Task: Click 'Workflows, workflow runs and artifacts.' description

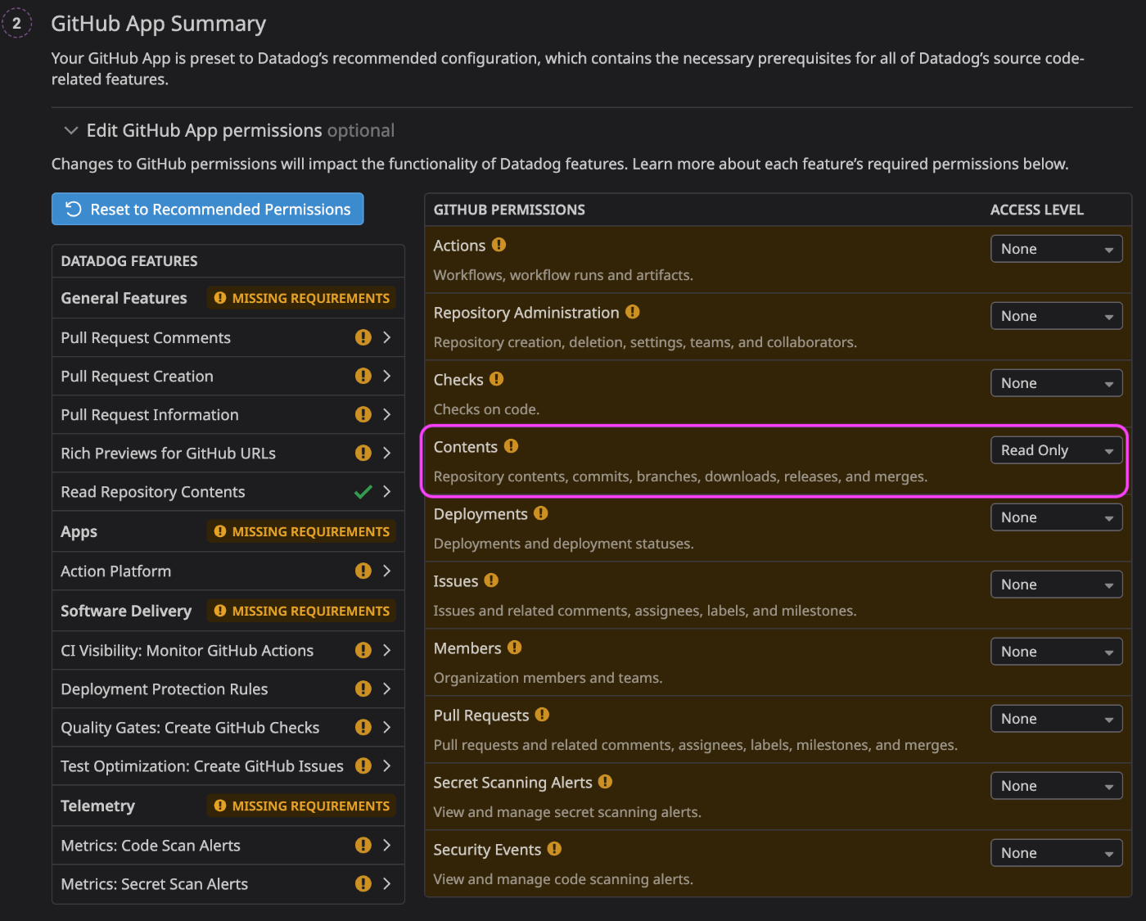Action: (x=563, y=275)
